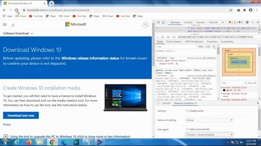Click the Microsoft site search icon
This screenshot has width=261, height=146.
[13, 25]
